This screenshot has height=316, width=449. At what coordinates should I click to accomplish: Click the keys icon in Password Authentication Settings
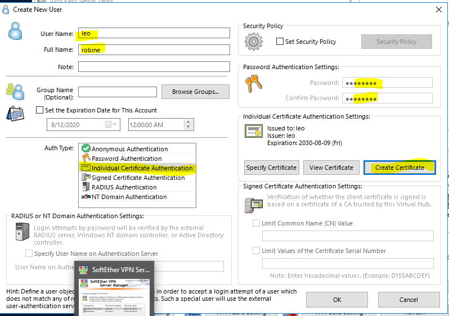point(253,84)
